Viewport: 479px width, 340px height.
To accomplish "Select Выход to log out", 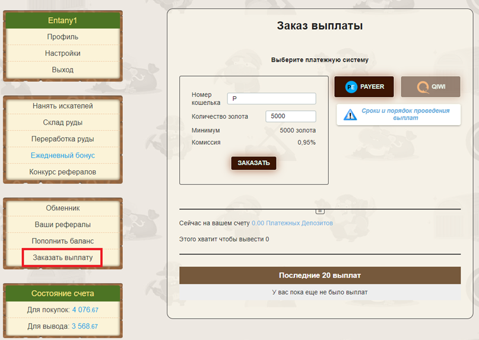I will coord(63,69).
